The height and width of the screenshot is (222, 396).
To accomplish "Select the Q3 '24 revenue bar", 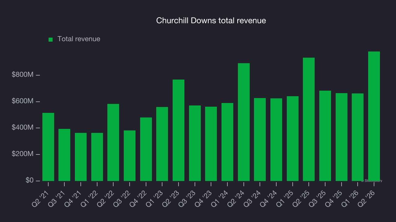I will coord(260,139).
